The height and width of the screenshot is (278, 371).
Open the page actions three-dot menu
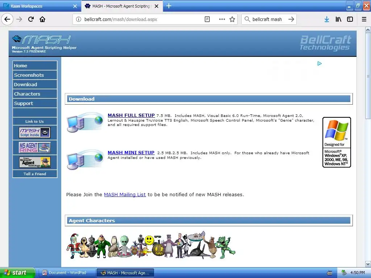pyautogui.click(x=222, y=19)
